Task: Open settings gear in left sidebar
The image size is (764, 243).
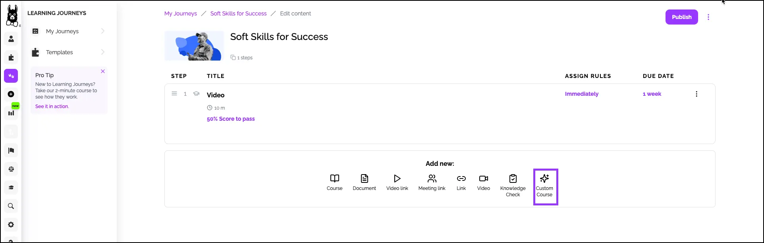Action: click(11, 225)
